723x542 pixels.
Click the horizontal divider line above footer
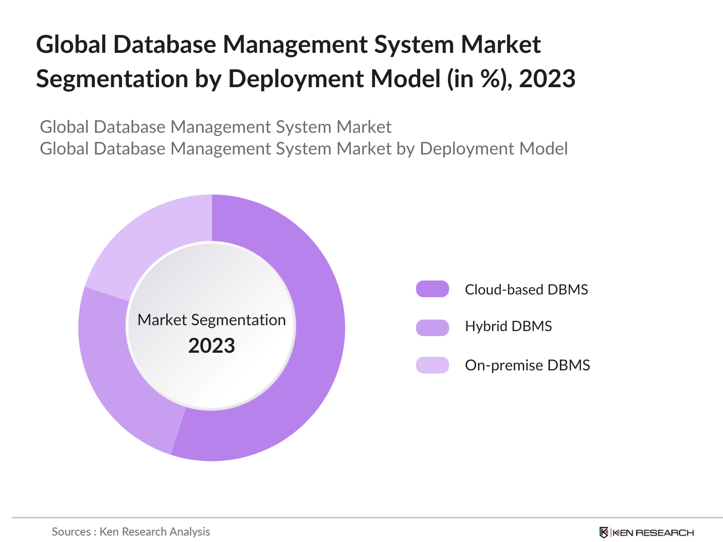point(361,518)
